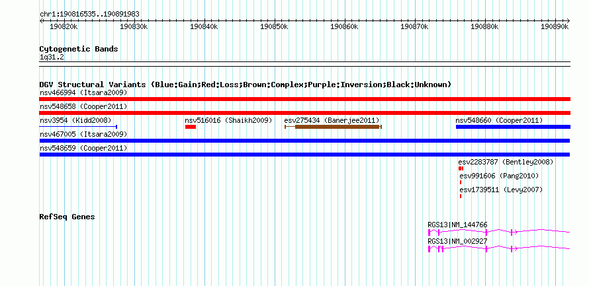
Task: Click the blue nsv467005 gain variant bar
Action: (304, 141)
